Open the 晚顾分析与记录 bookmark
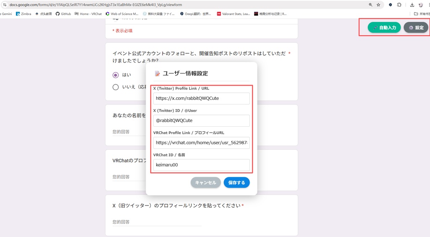Viewport: 430px width, 237px height. (x=270, y=14)
